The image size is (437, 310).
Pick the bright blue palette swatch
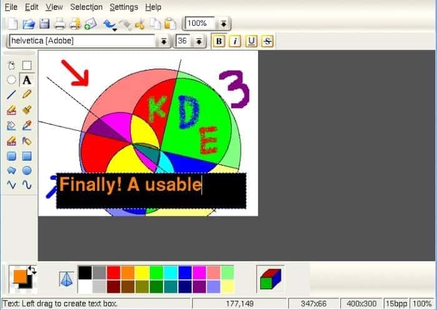185,272
